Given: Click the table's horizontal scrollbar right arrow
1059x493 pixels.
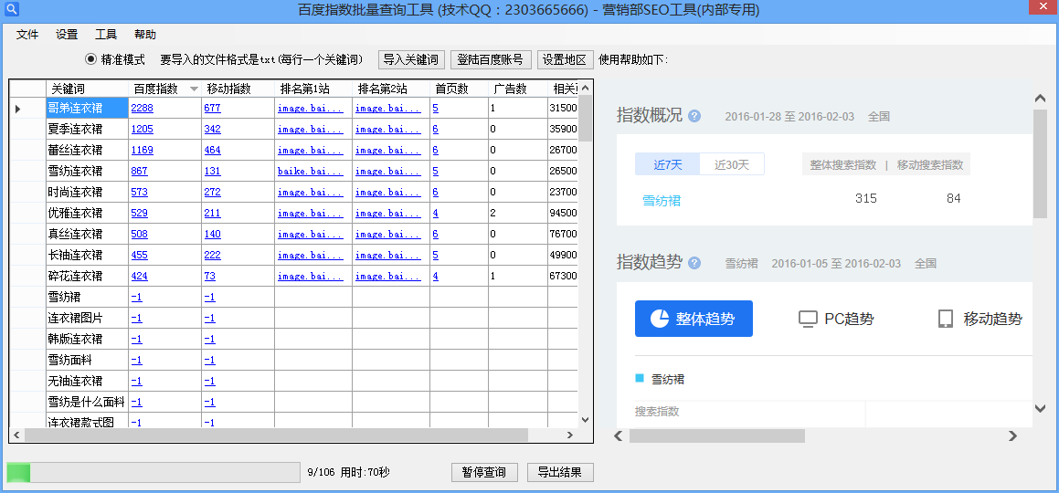Looking at the screenshot, I should coord(571,435).
